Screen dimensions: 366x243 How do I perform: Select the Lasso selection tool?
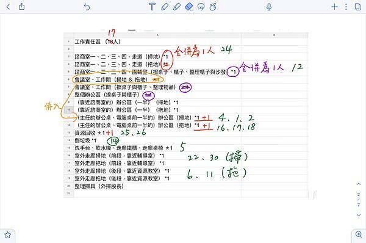coord(201,7)
